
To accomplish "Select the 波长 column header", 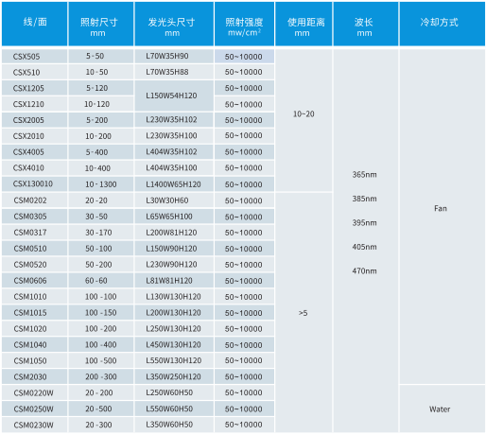I will coord(366,24).
